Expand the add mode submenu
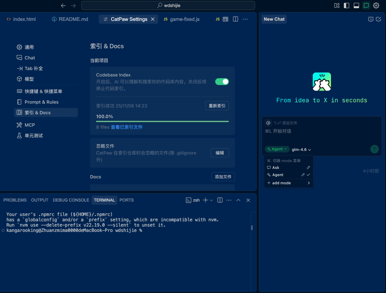Viewport: 386px width, 293px height. [288, 183]
